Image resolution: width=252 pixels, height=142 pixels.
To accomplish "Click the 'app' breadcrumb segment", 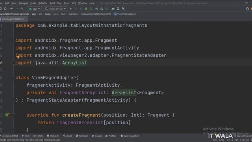I will 34,14.
